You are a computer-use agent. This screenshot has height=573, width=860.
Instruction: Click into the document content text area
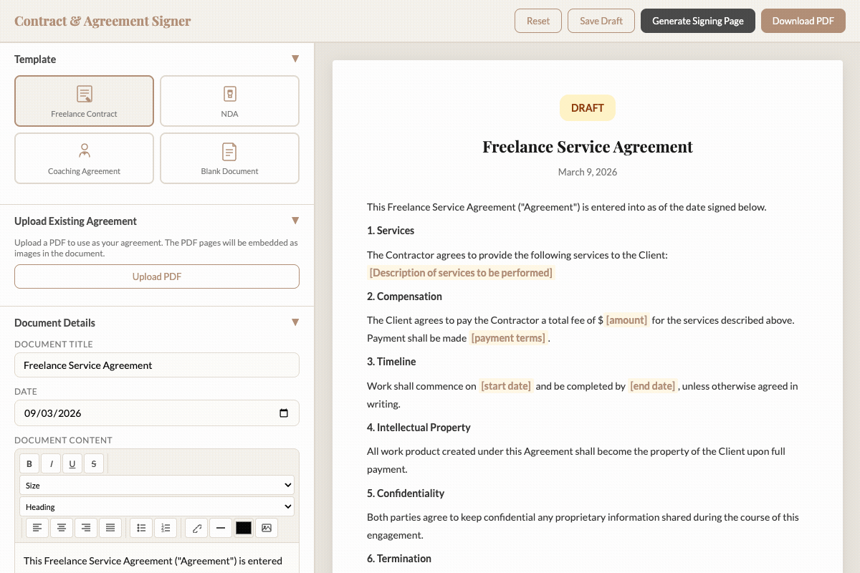(x=157, y=559)
